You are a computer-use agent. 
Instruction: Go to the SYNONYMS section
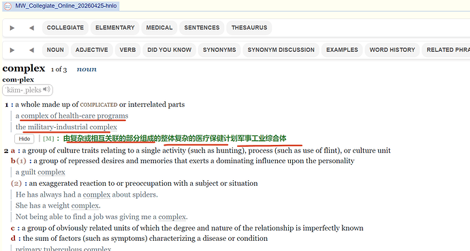tap(219, 50)
